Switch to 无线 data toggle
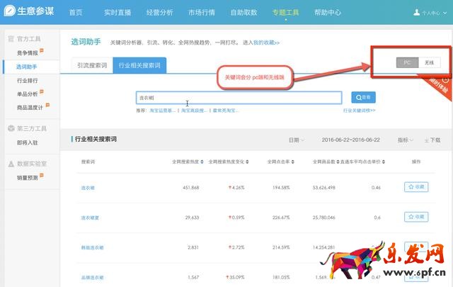Screen dimensions: 453x287 pos(429,62)
